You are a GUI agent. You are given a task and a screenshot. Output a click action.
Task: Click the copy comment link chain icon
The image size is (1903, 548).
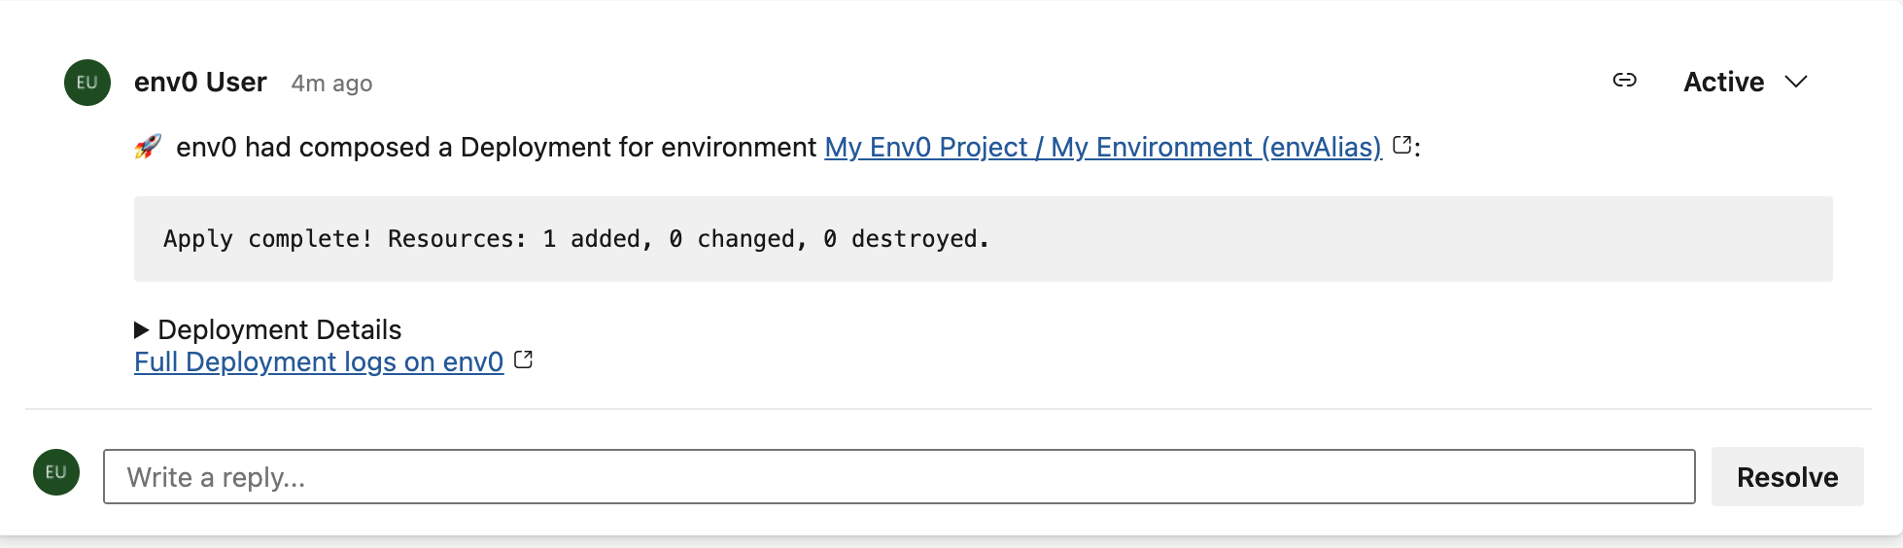pyautogui.click(x=1624, y=81)
